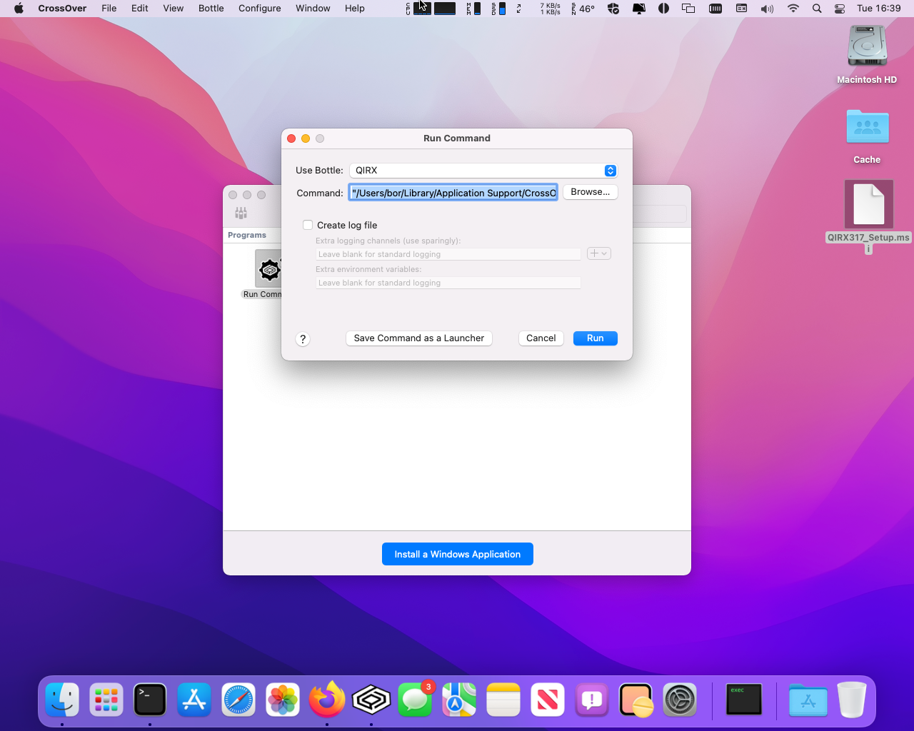The image size is (914, 731).
Task: Click bottles toolbar icon in CrossOver window
Action: coord(241,213)
